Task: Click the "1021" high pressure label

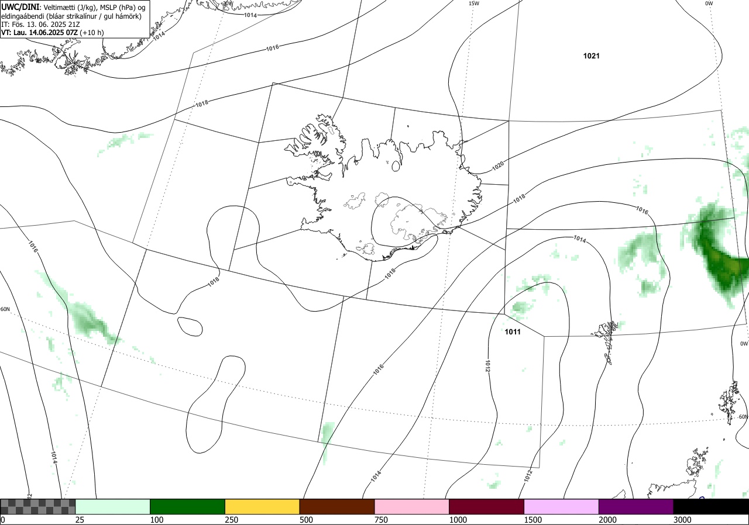Action: click(592, 56)
